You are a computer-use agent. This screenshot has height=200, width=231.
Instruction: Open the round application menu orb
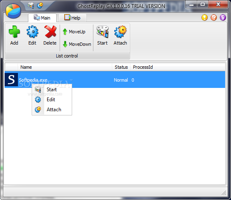[x=13, y=11]
